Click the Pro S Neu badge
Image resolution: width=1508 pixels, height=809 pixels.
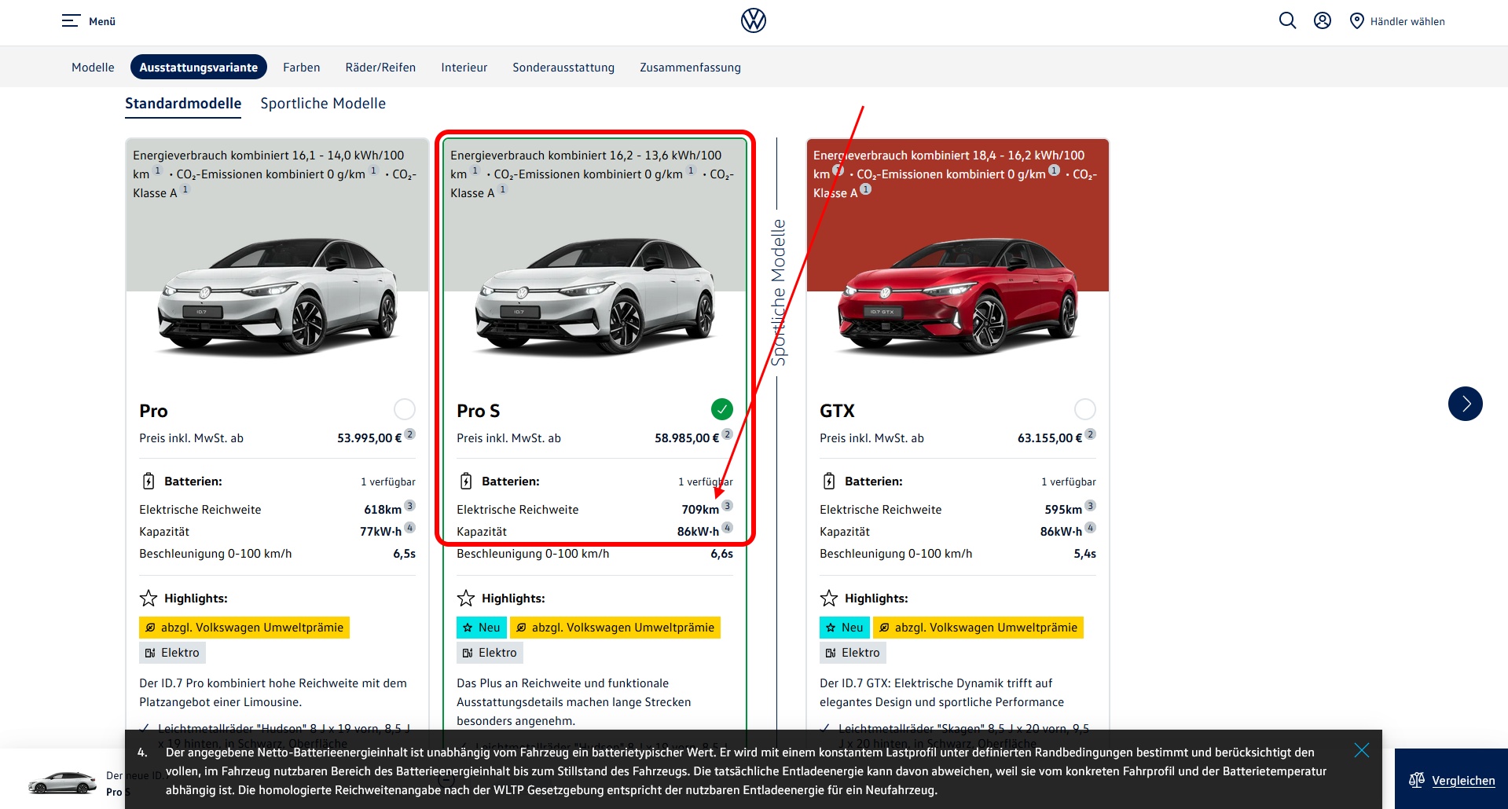point(482,628)
